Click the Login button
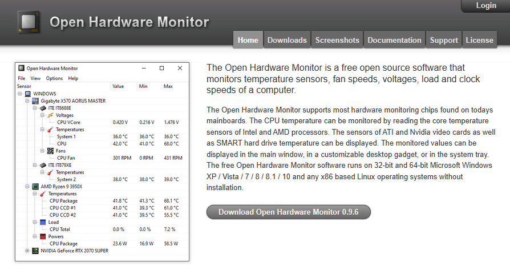This screenshot has width=510, height=270. click(x=486, y=6)
